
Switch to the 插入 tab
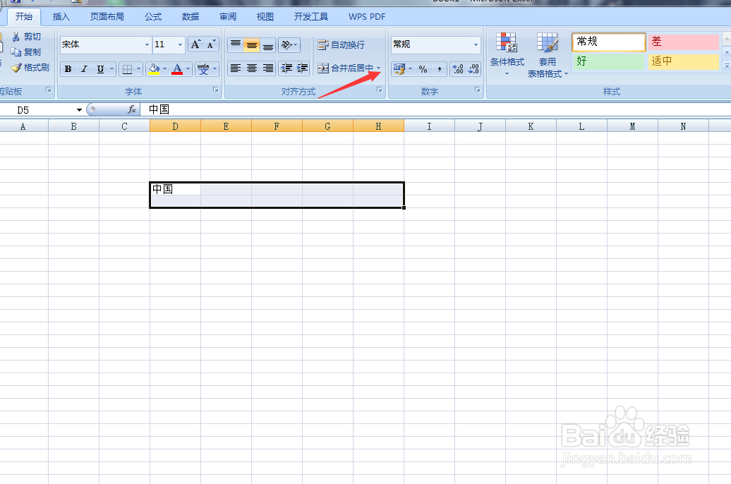61,17
